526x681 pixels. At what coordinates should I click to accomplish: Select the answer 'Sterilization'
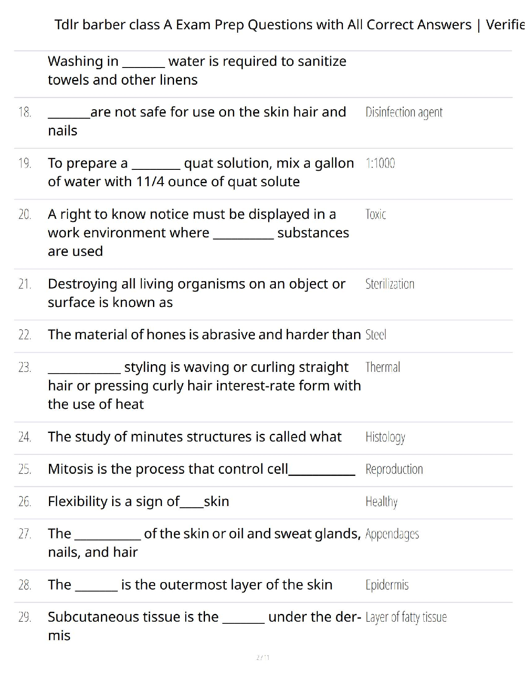click(x=390, y=284)
